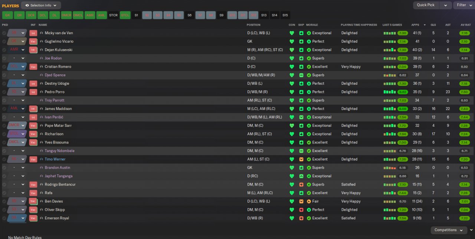The width and height of the screenshot is (475, 239).
Task: Select the S1 substitute slot chip
Action: [136, 15]
